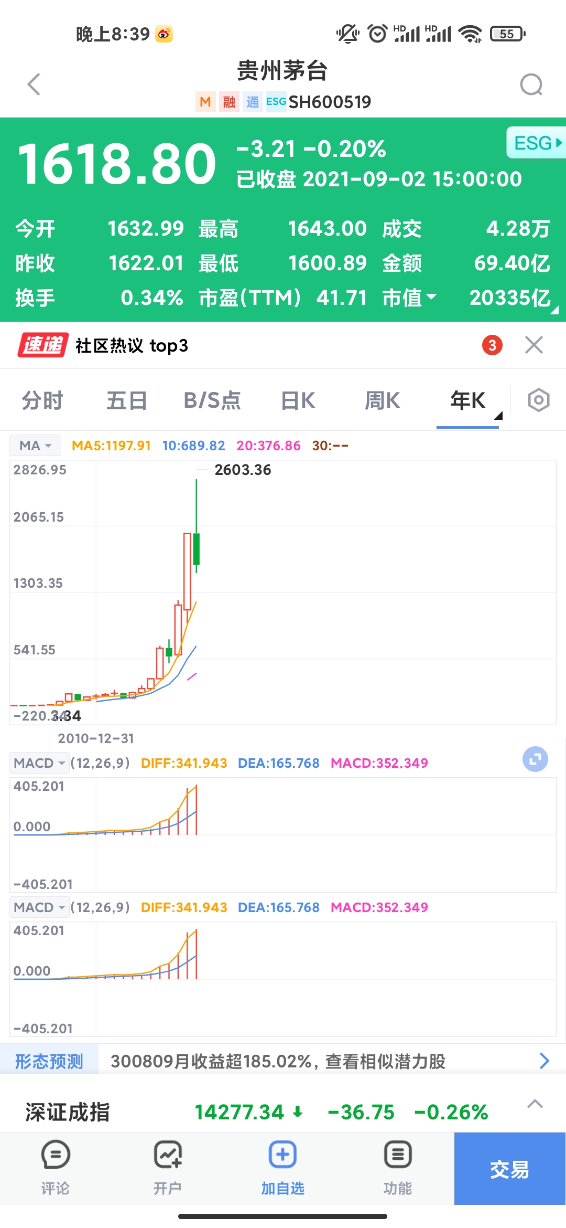The image size is (566, 1228).
Task: Tap the 14277.34 index value
Action: pos(239,1112)
